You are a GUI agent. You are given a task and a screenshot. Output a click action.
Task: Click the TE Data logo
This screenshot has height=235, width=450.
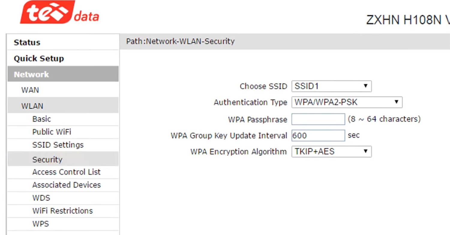point(59,13)
